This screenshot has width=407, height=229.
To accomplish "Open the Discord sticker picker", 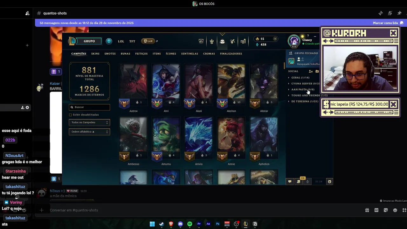I will (x=386, y=210).
